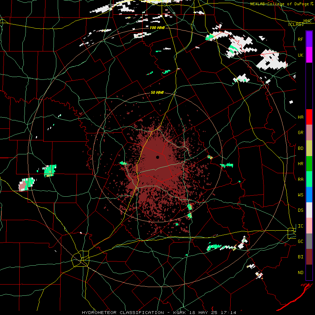Click the RA legend label

pyautogui.click(x=300, y=180)
